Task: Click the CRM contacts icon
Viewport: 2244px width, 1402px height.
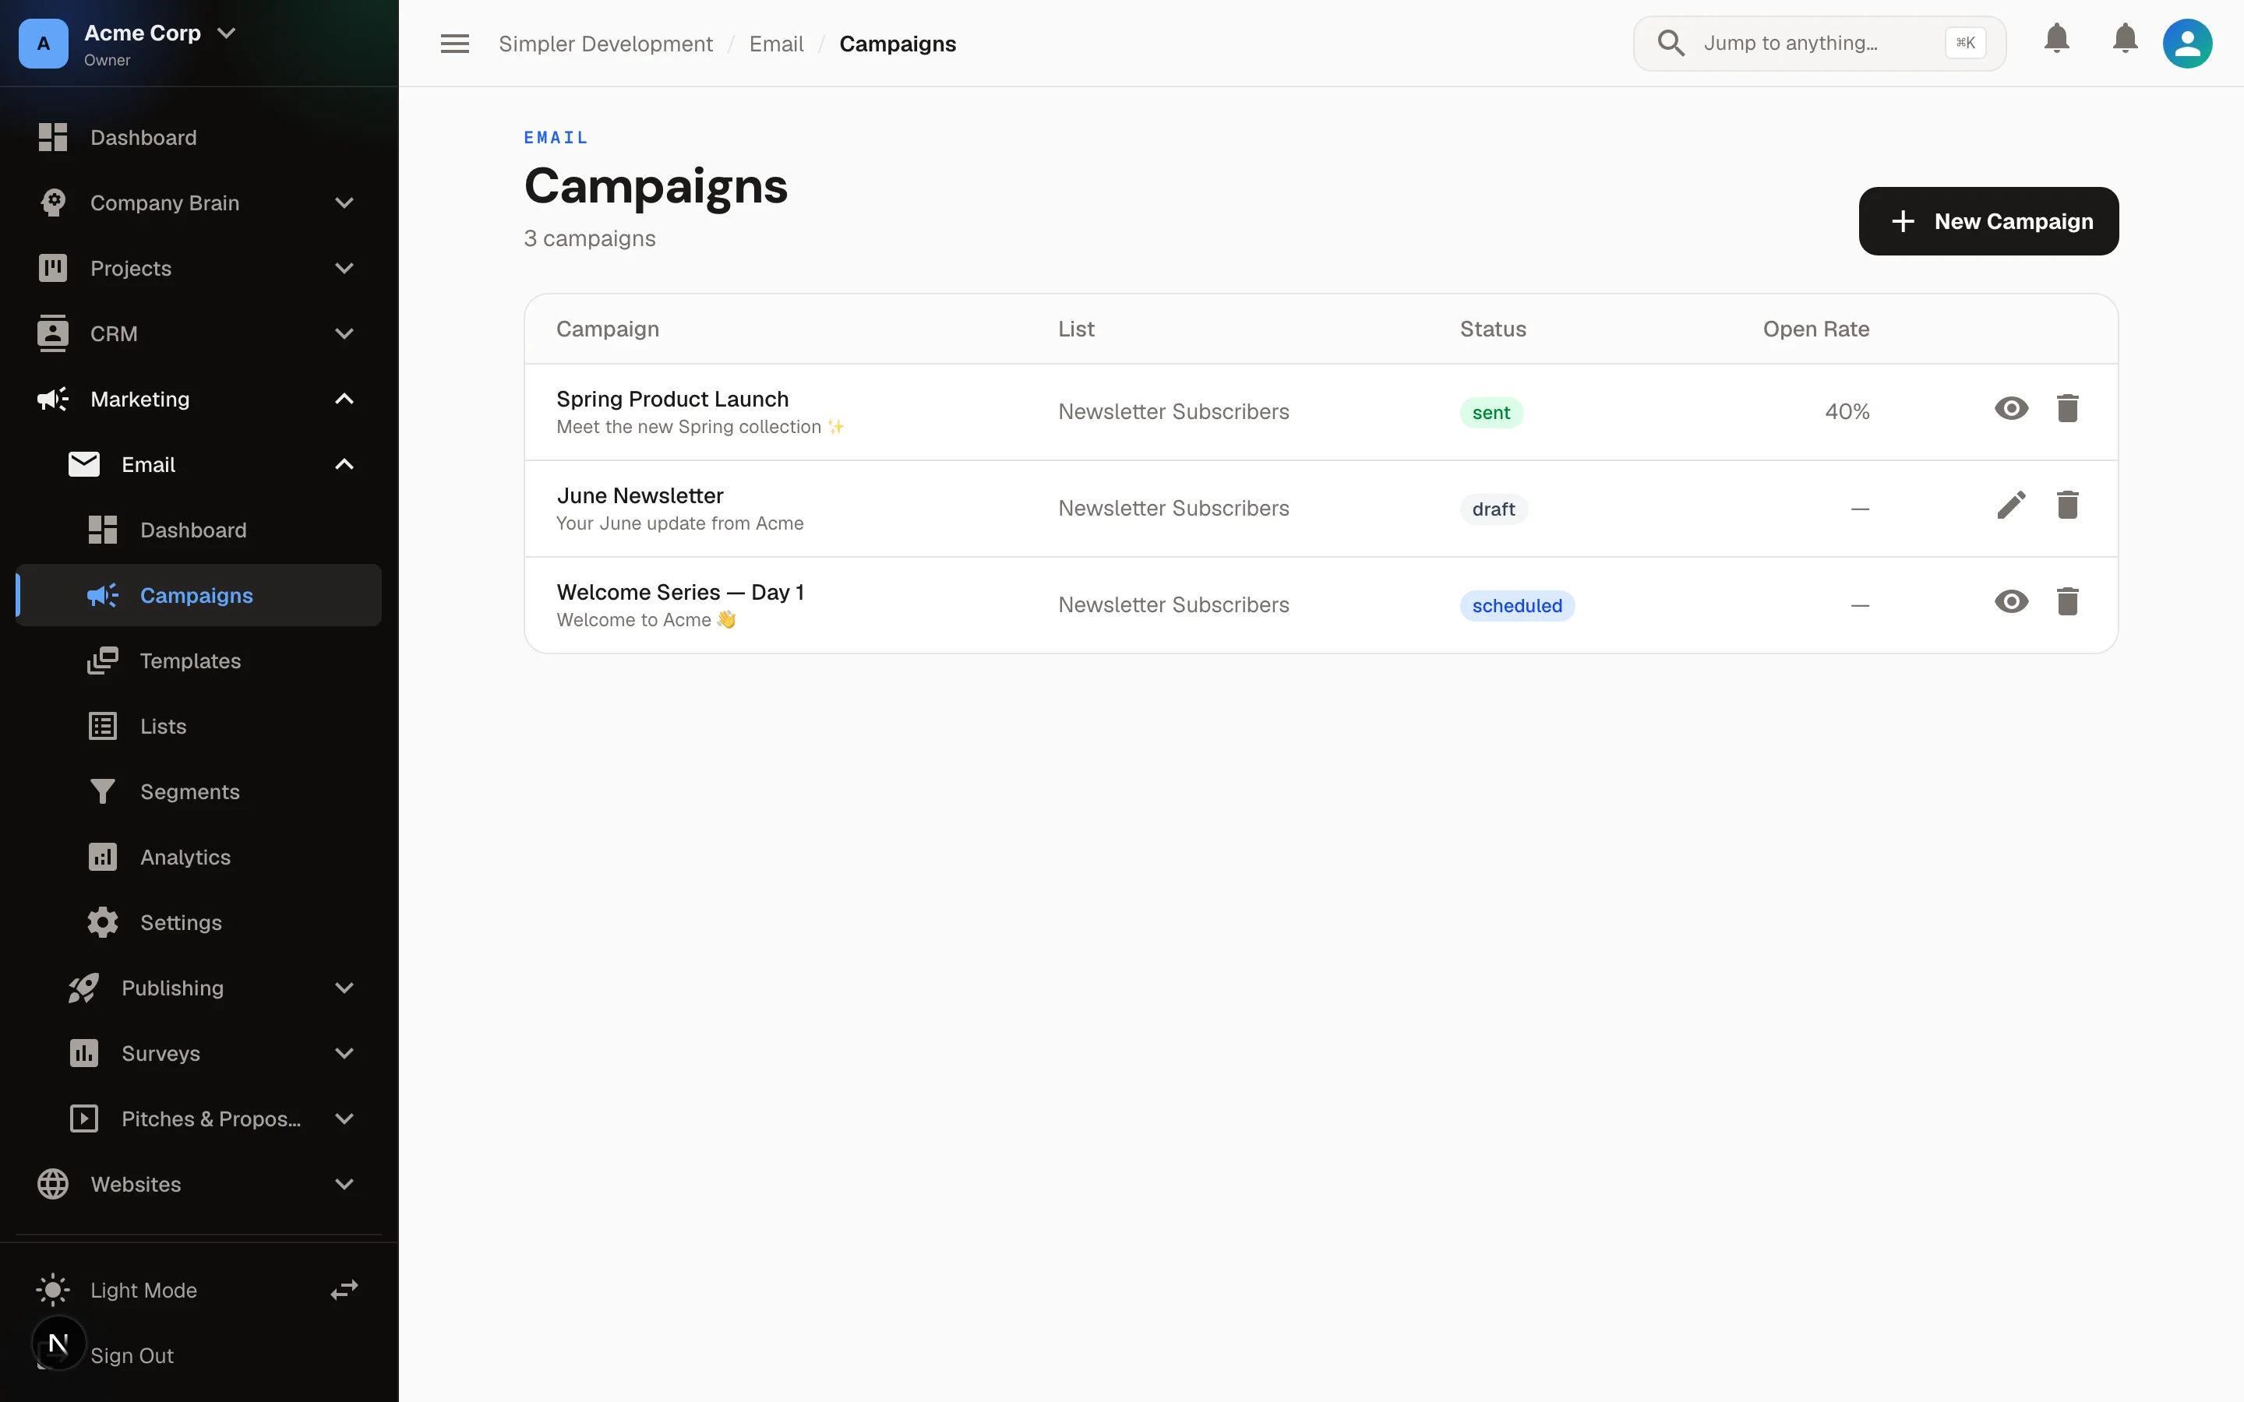Action: tap(53, 333)
